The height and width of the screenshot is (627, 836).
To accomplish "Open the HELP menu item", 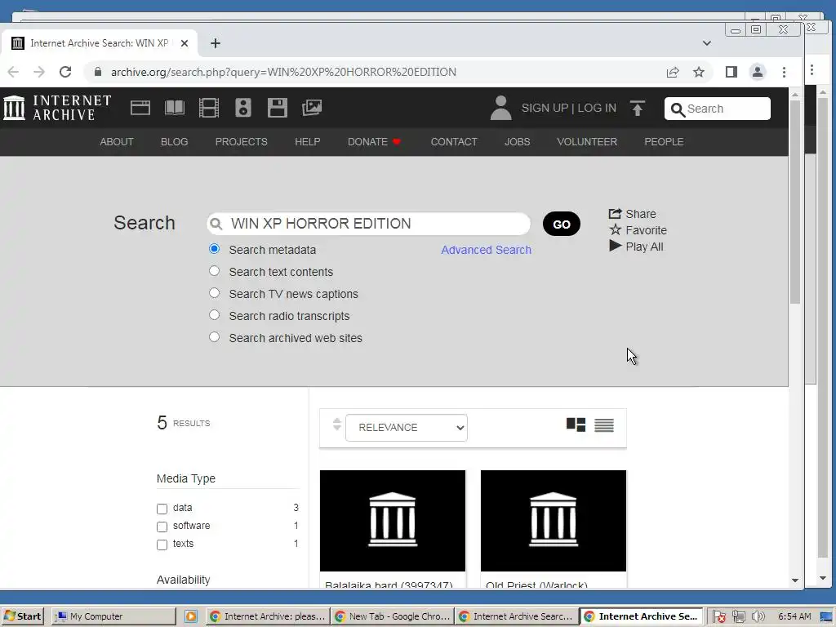I will [x=307, y=142].
